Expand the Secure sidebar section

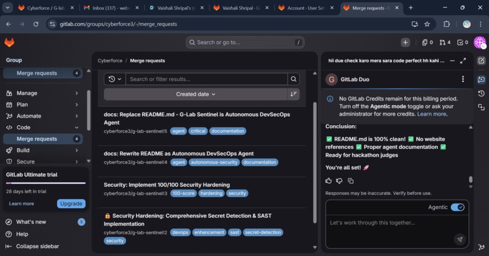(x=42, y=162)
